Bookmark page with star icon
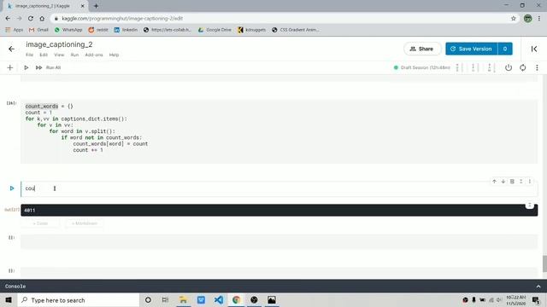Screen dimensions: 547x307 pyautogui.click(x=513, y=19)
